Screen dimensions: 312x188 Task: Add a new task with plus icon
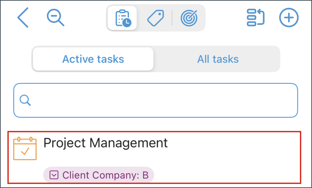289,17
